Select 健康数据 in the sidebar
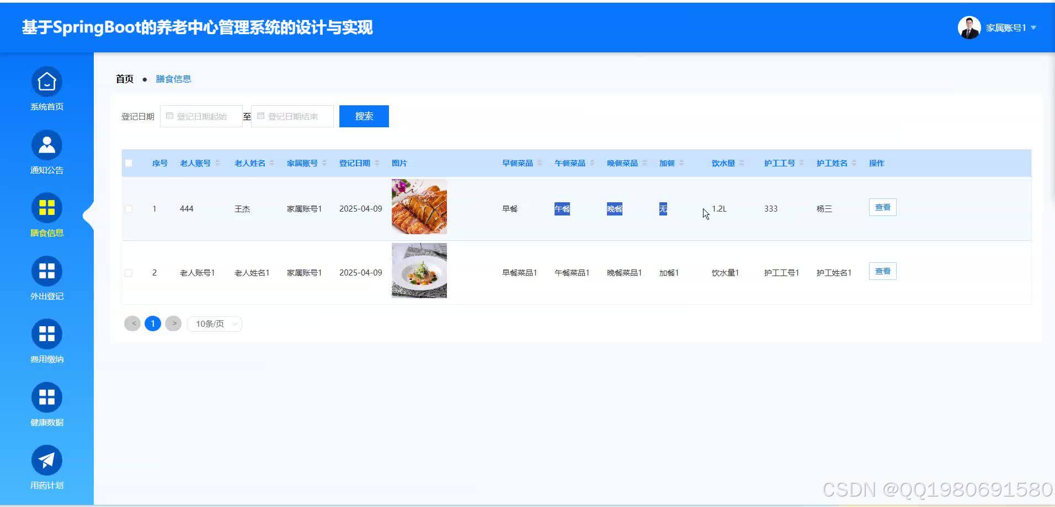The width and height of the screenshot is (1055, 507). point(46,406)
